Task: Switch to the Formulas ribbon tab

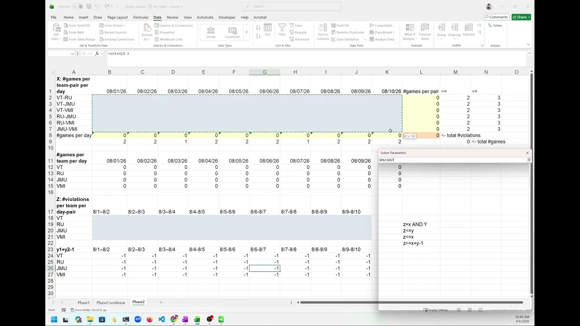Action: [x=140, y=17]
